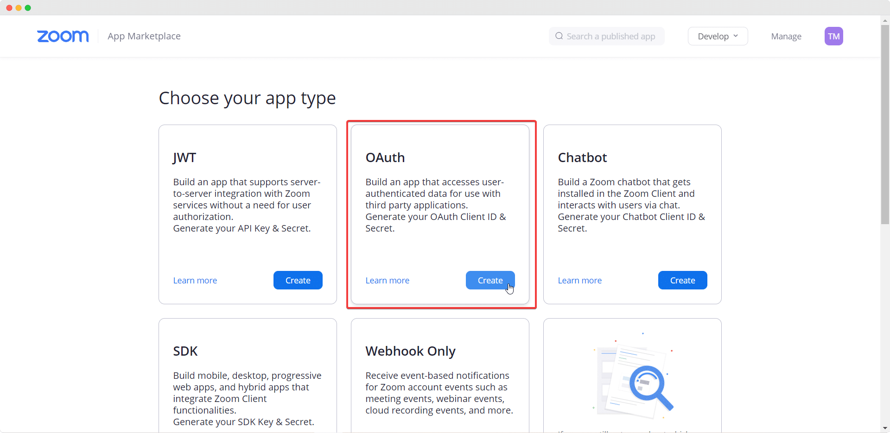
Task: Create a JWT app
Action: tap(298, 280)
